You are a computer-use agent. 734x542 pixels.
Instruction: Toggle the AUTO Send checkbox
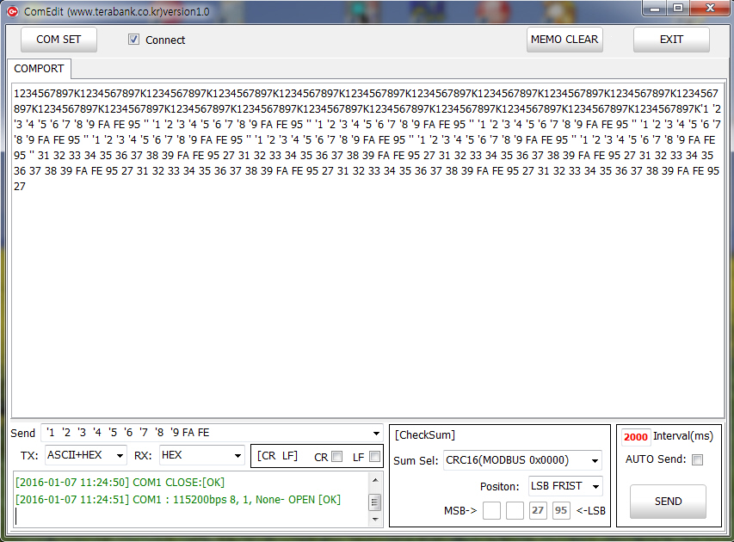click(x=698, y=459)
